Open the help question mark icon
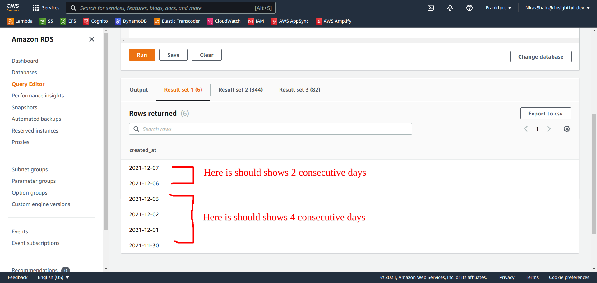Image resolution: width=597 pixels, height=283 pixels. (x=469, y=8)
